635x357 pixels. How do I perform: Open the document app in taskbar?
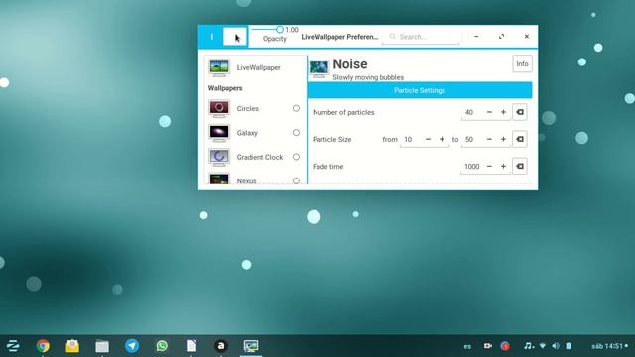[191, 346]
